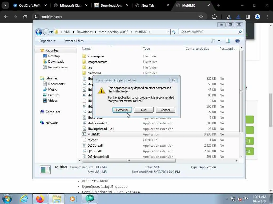Image resolution: width=273 pixels, height=204 pixels.
Task: Select the MultiMC application file
Action: (94, 134)
